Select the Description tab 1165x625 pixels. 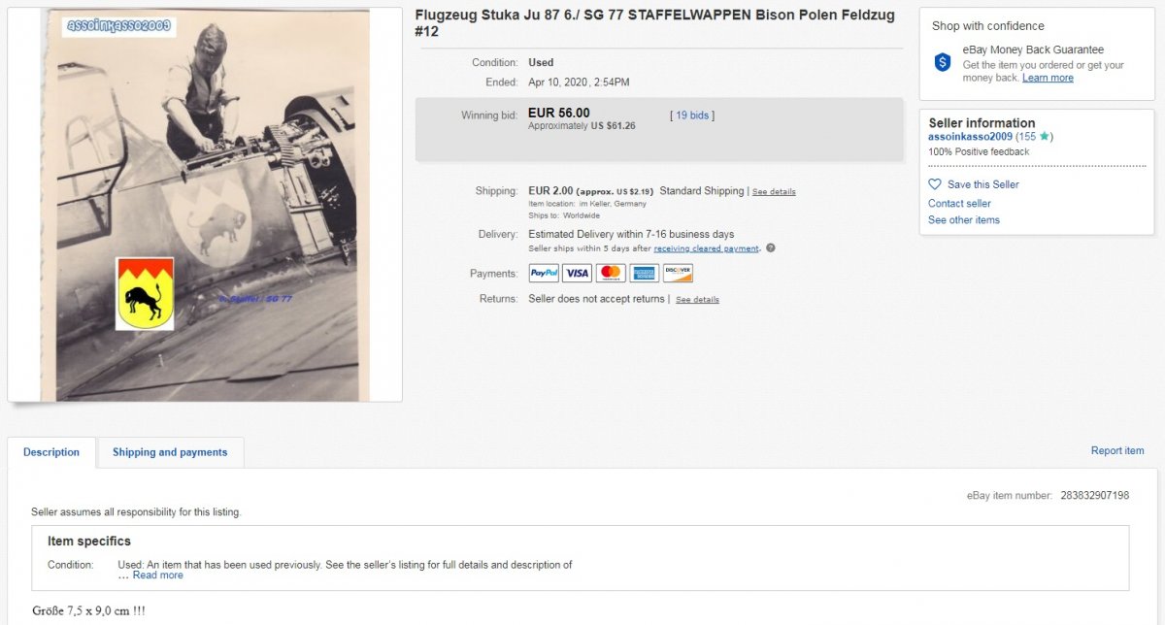[x=51, y=452]
